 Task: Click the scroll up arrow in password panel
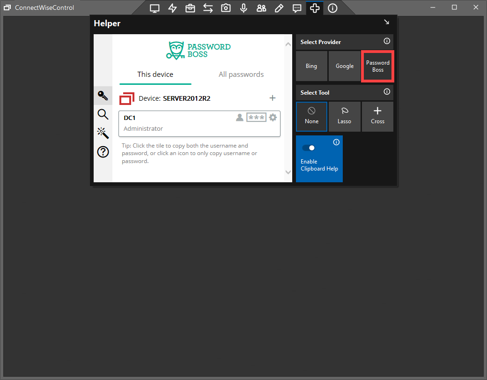[x=288, y=45]
